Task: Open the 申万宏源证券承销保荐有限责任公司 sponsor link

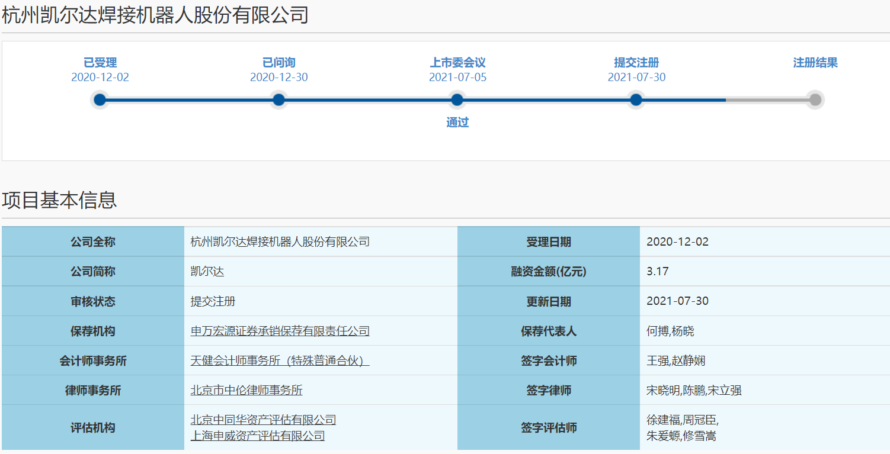Action: pyautogui.click(x=280, y=331)
